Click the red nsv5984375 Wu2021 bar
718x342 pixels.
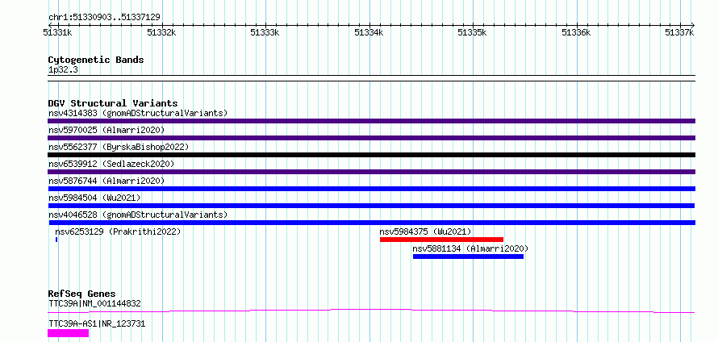tap(441, 240)
